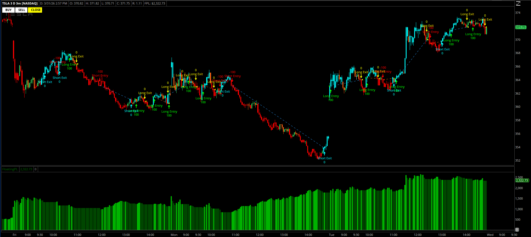
Task: Hit the yellow CLOSE button
Action: click(36, 10)
